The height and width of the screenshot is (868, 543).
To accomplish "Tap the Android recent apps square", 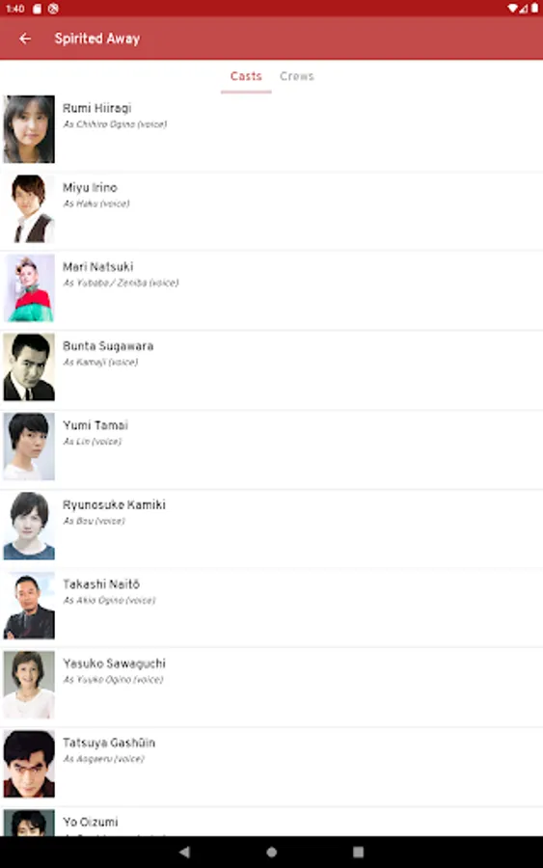I will [358, 852].
